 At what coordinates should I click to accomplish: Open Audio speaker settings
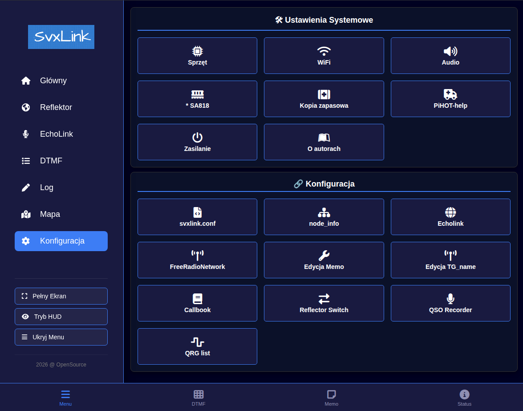click(x=450, y=56)
